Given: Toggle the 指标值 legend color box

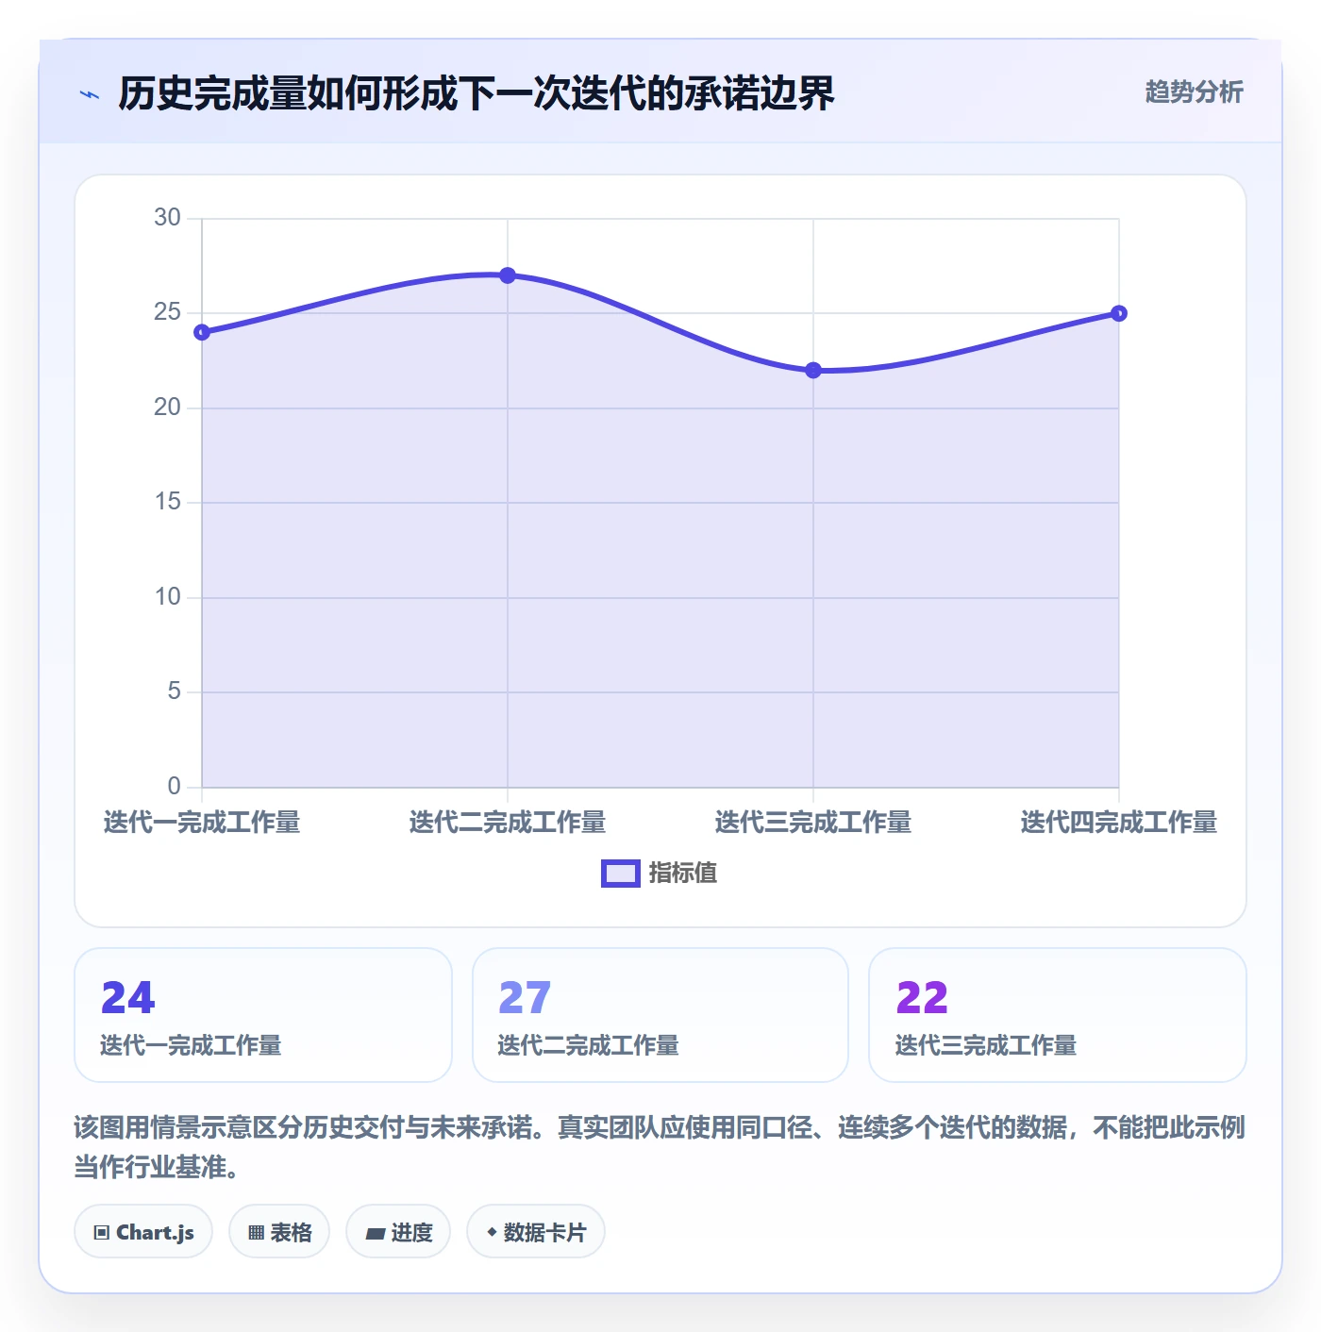Looking at the screenshot, I should (x=621, y=874).
